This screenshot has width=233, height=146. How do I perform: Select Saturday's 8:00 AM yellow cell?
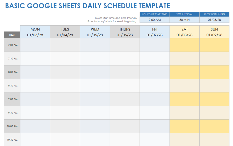(185, 72)
